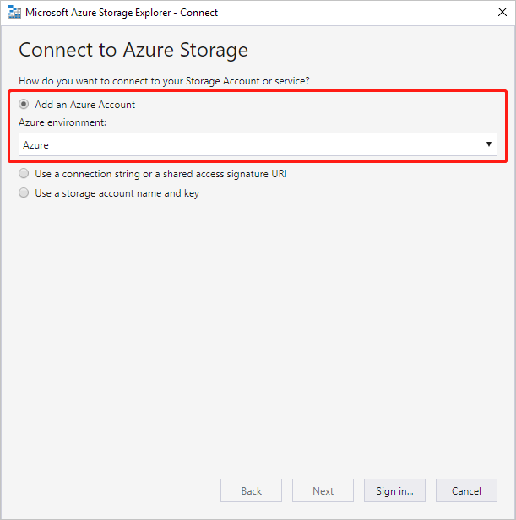Image resolution: width=516 pixels, height=520 pixels.
Task: Click the Storage Explorer title bar icon
Action: point(14,13)
